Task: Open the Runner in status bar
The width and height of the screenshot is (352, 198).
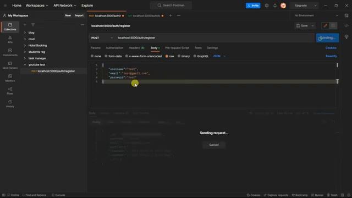Action: [317, 195]
